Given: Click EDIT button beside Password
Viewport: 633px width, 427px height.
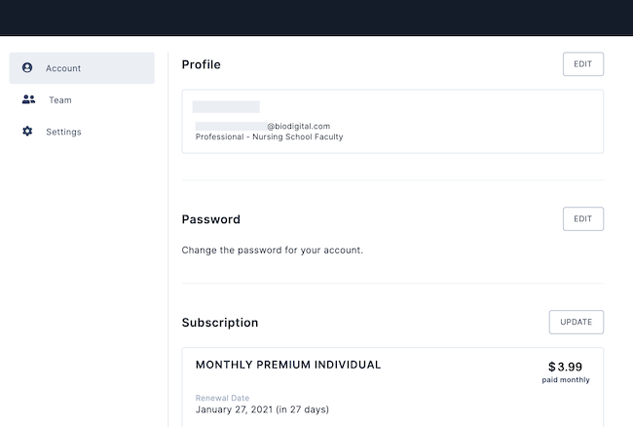Looking at the screenshot, I should click(583, 219).
